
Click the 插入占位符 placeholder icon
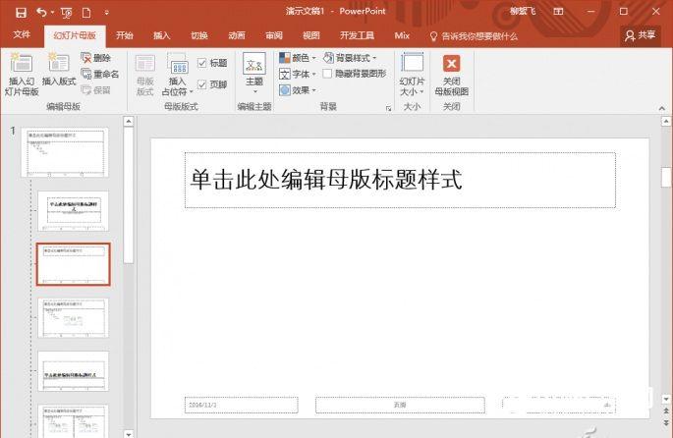click(178, 65)
